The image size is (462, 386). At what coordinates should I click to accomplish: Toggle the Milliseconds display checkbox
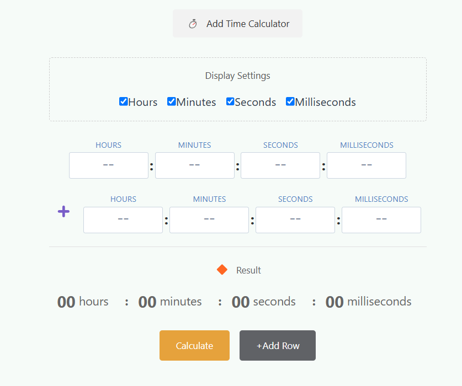pyautogui.click(x=290, y=101)
